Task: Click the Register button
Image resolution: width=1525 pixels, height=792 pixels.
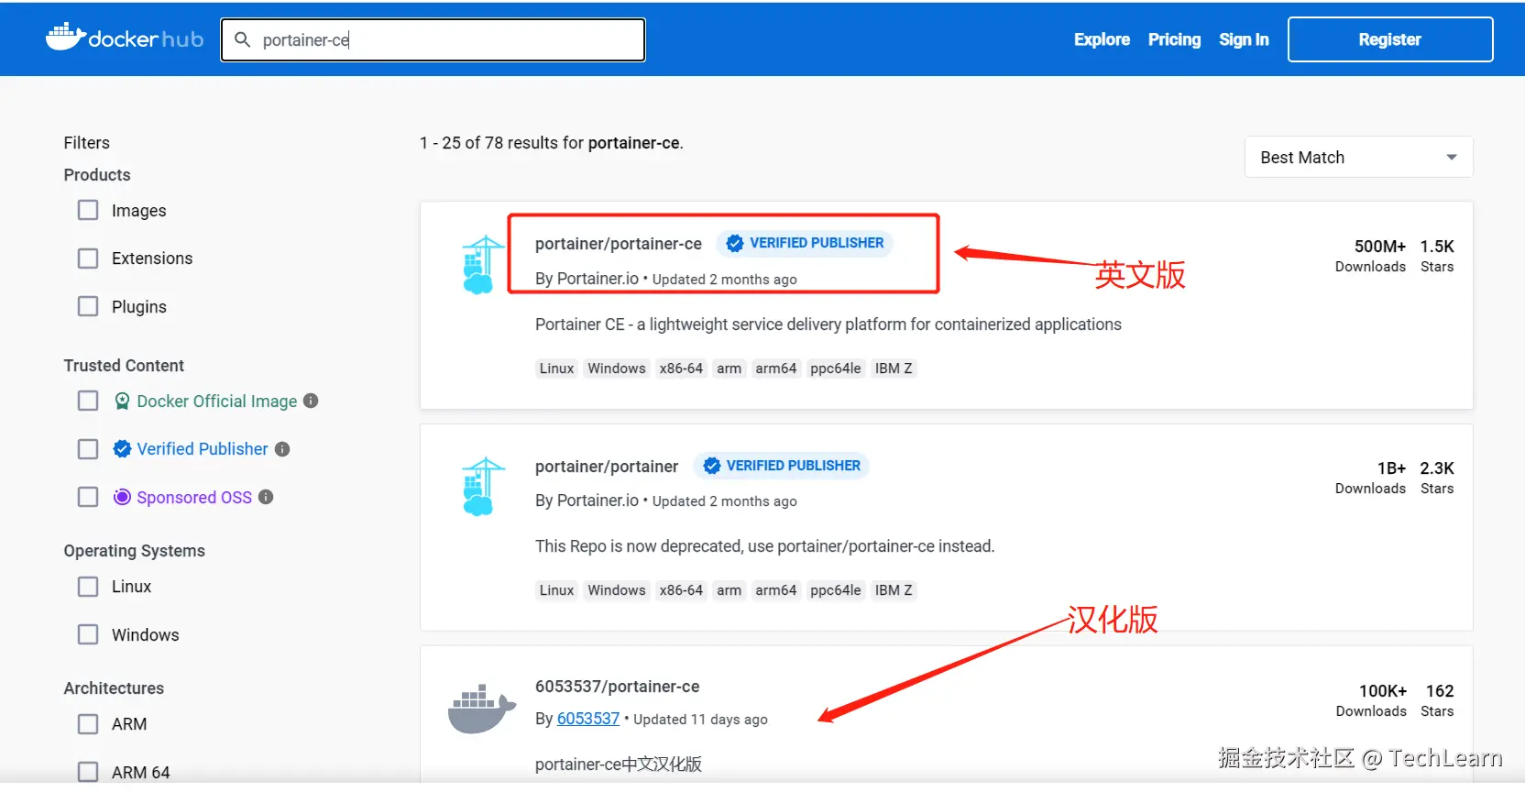Action: 1390,39
